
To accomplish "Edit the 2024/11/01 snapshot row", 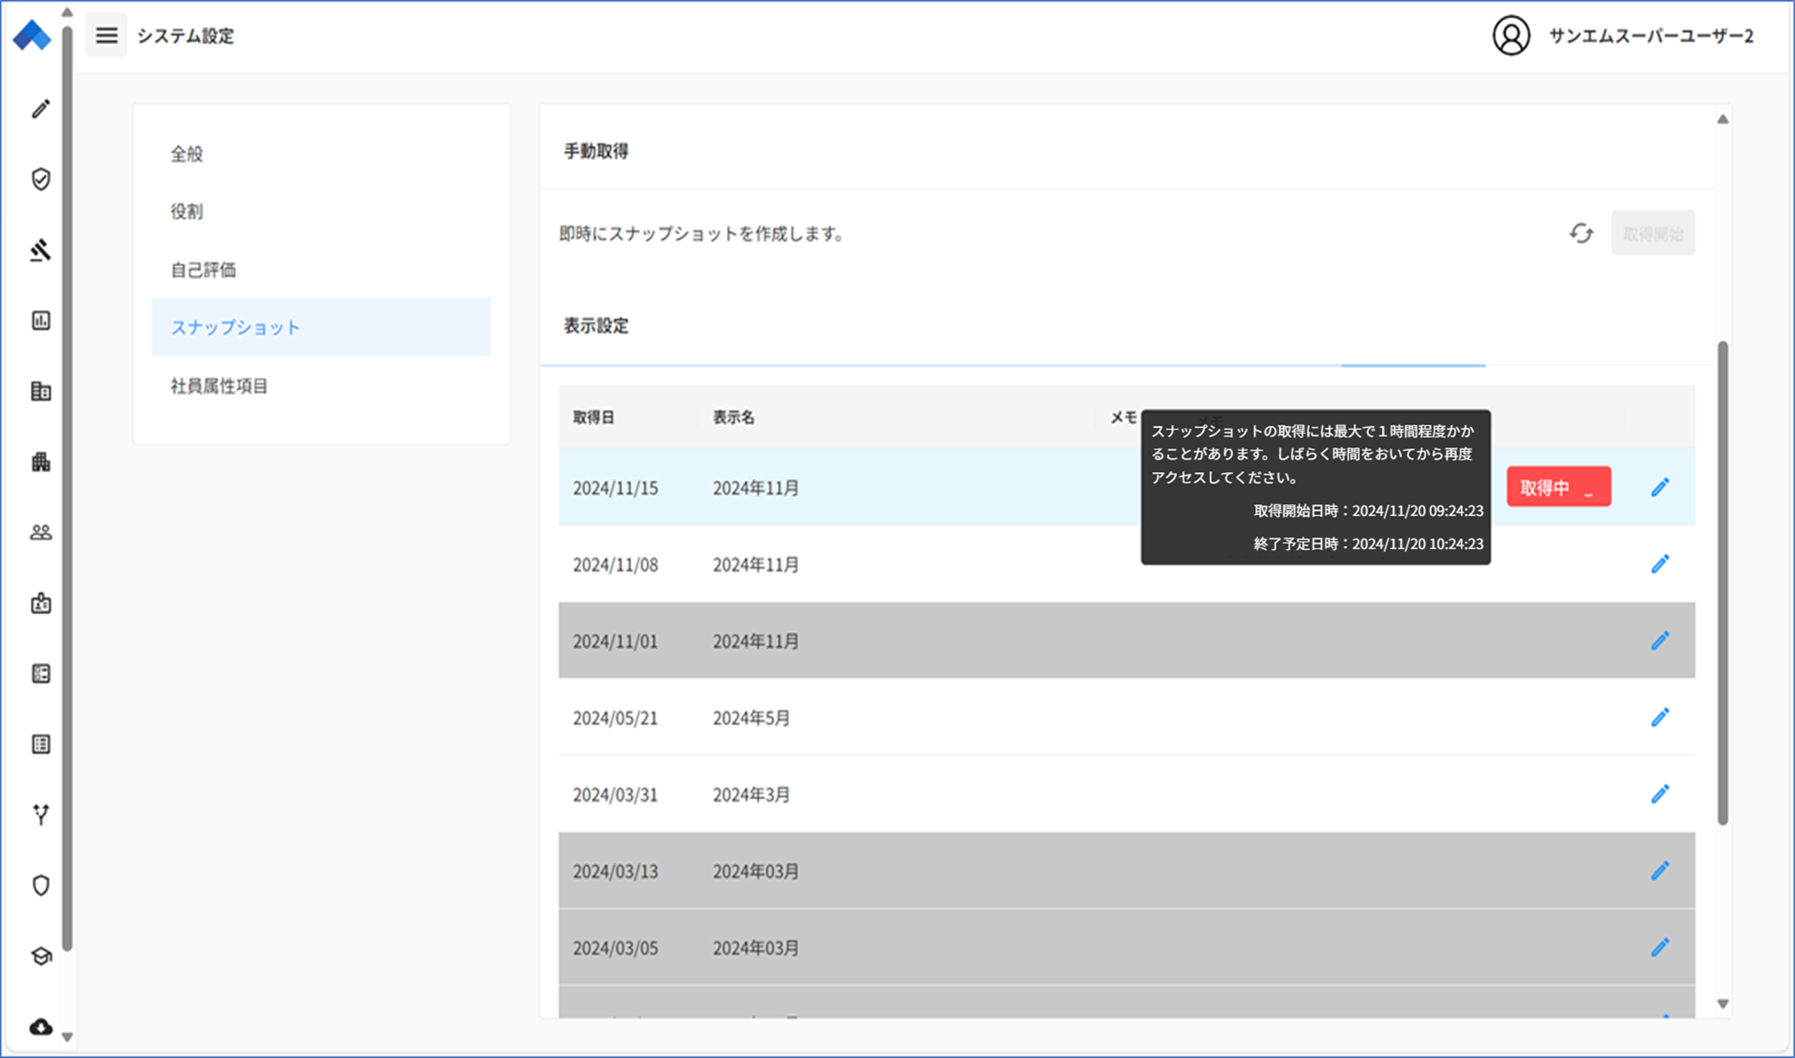I will point(1659,641).
